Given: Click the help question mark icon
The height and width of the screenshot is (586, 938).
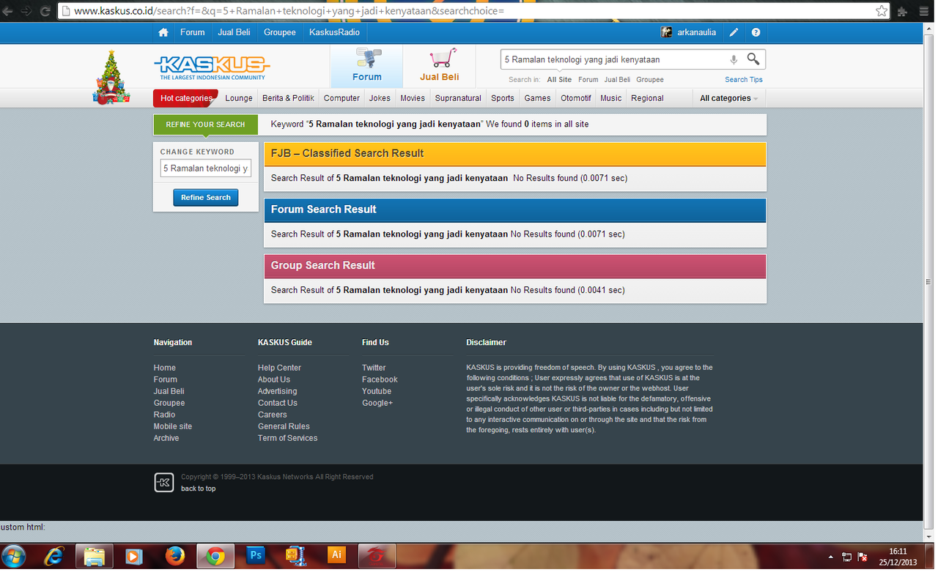Looking at the screenshot, I should point(756,32).
